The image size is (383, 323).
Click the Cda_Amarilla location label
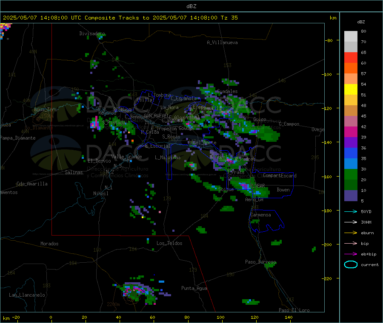pos(32,184)
